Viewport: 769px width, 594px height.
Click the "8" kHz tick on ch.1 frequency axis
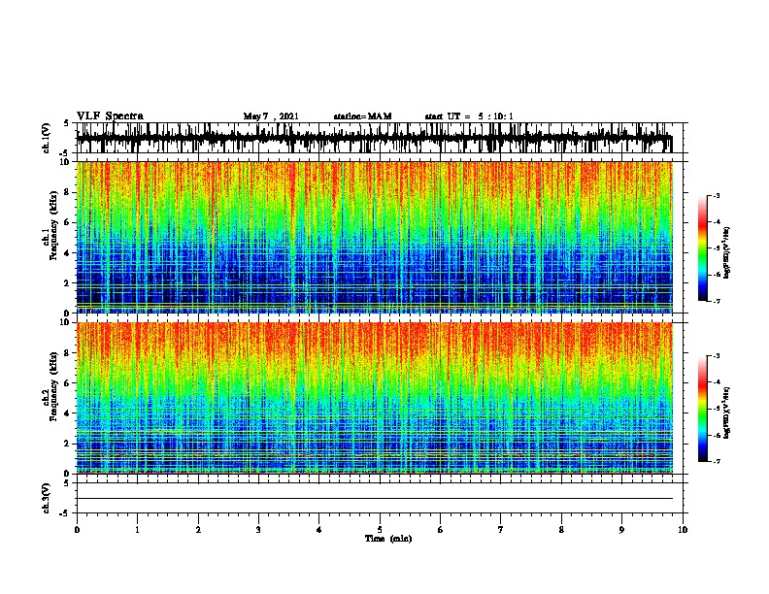click(68, 192)
